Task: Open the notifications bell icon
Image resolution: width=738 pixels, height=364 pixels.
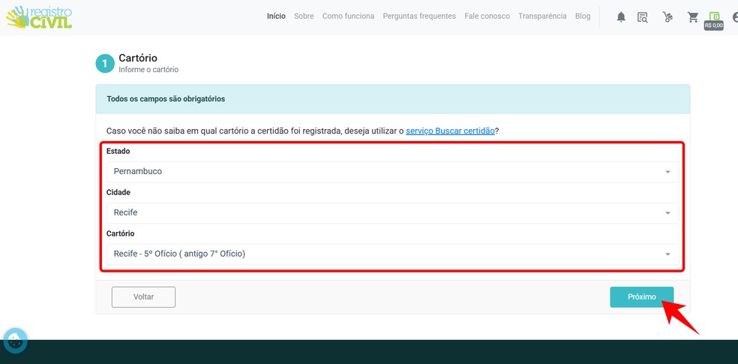Action: click(621, 17)
